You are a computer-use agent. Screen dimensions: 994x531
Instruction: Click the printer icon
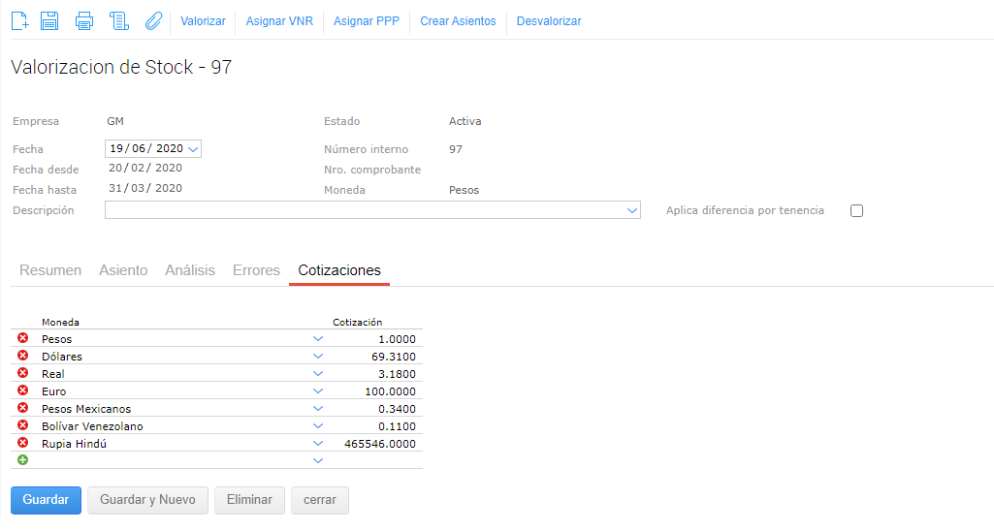pyautogui.click(x=84, y=20)
